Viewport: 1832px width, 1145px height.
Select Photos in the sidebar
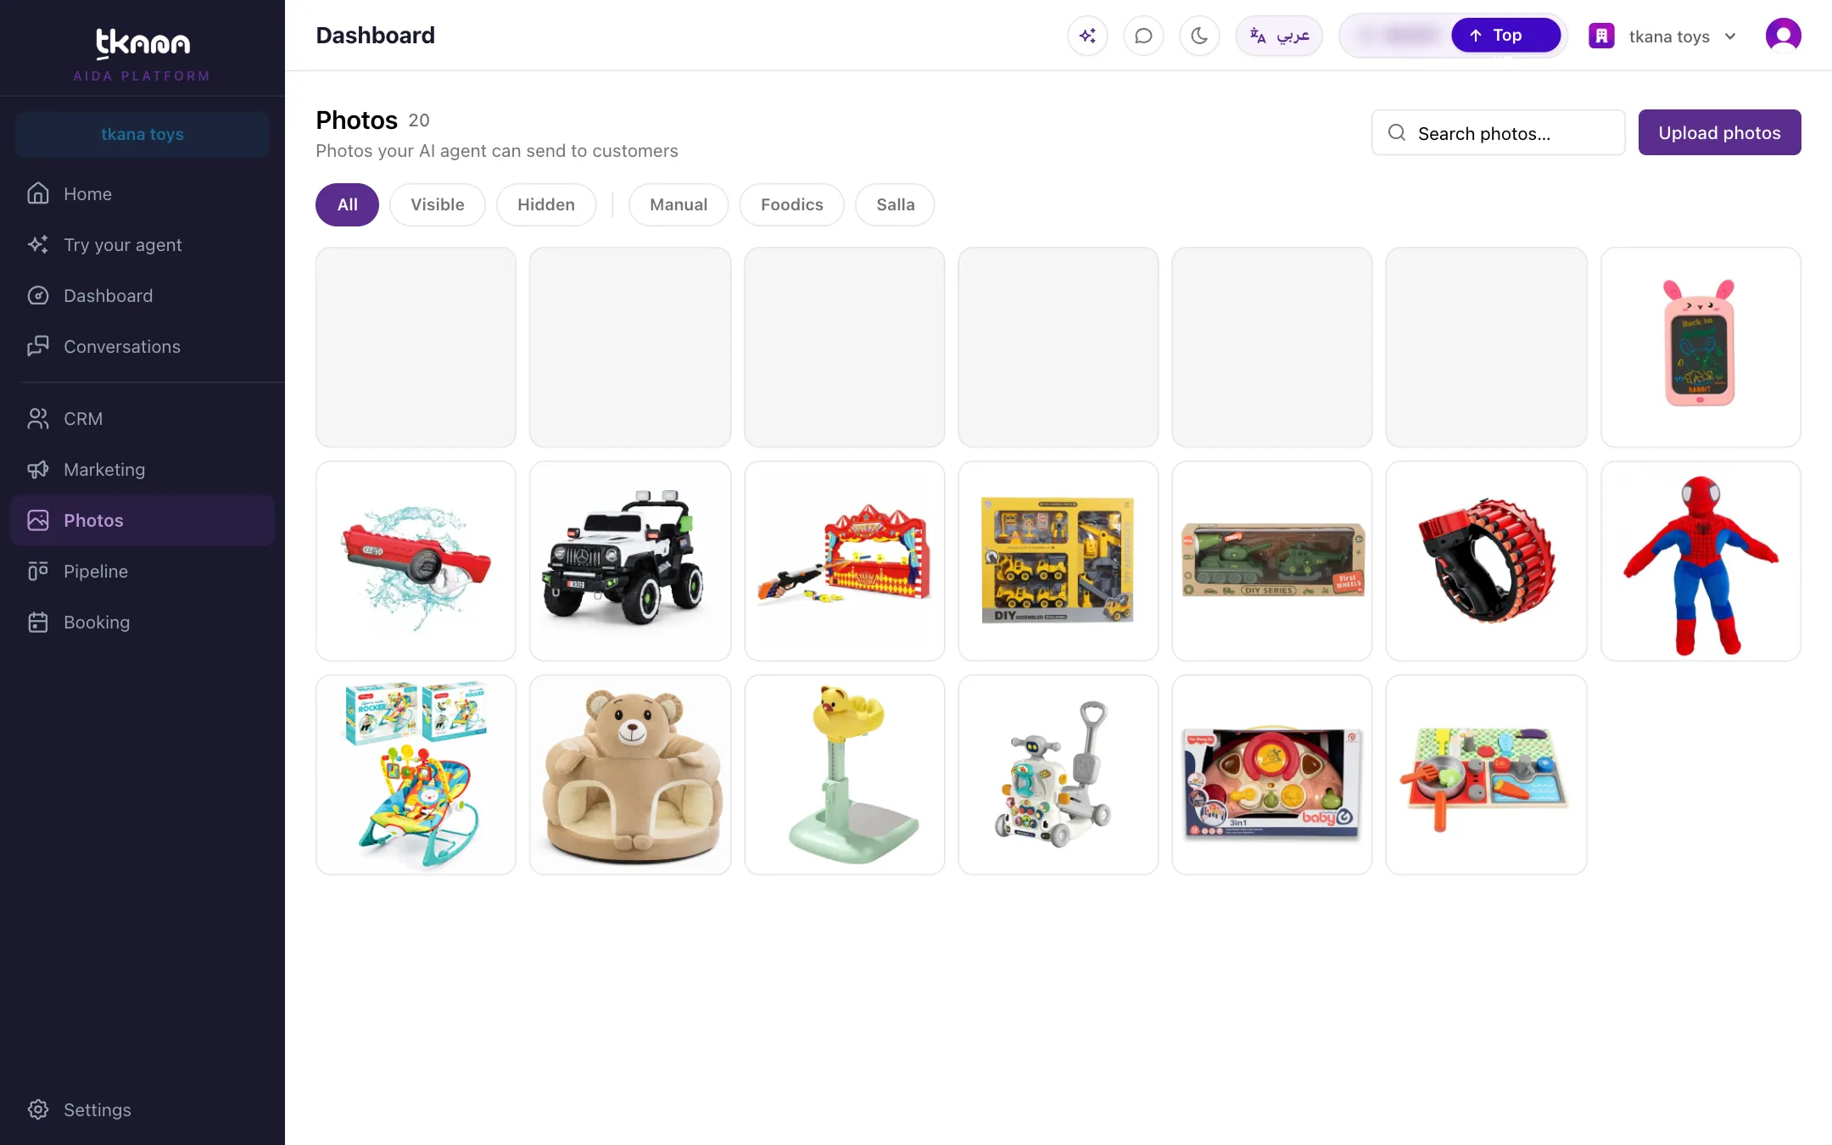point(142,521)
